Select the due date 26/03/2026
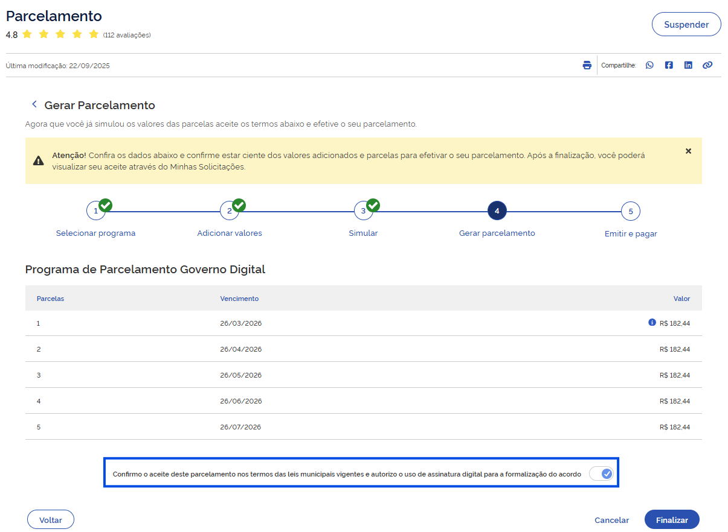The height and width of the screenshot is (532, 728). point(241,323)
